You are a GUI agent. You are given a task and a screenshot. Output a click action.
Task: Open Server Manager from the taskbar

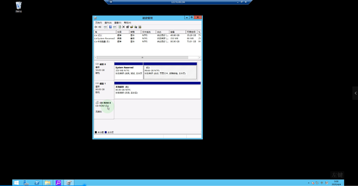pyautogui.click(x=26, y=183)
